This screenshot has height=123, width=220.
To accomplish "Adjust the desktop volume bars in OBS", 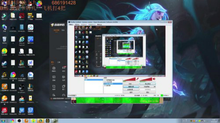I will point(146,79).
